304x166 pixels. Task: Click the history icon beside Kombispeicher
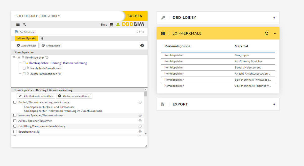47,58
